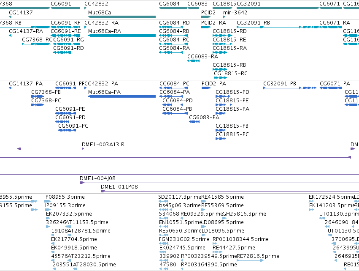This screenshot has width=359, height=271.
Task: Click the CG6084 gene label
Action: (170, 4)
